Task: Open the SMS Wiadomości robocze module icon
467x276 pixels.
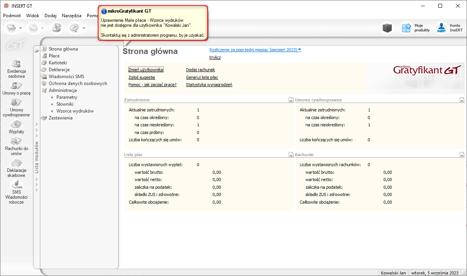Action: [17, 185]
